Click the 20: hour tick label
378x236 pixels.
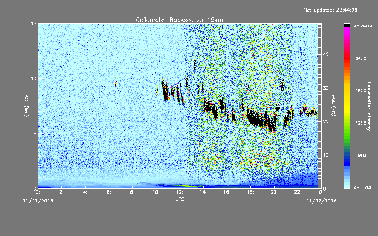coord(274,192)
